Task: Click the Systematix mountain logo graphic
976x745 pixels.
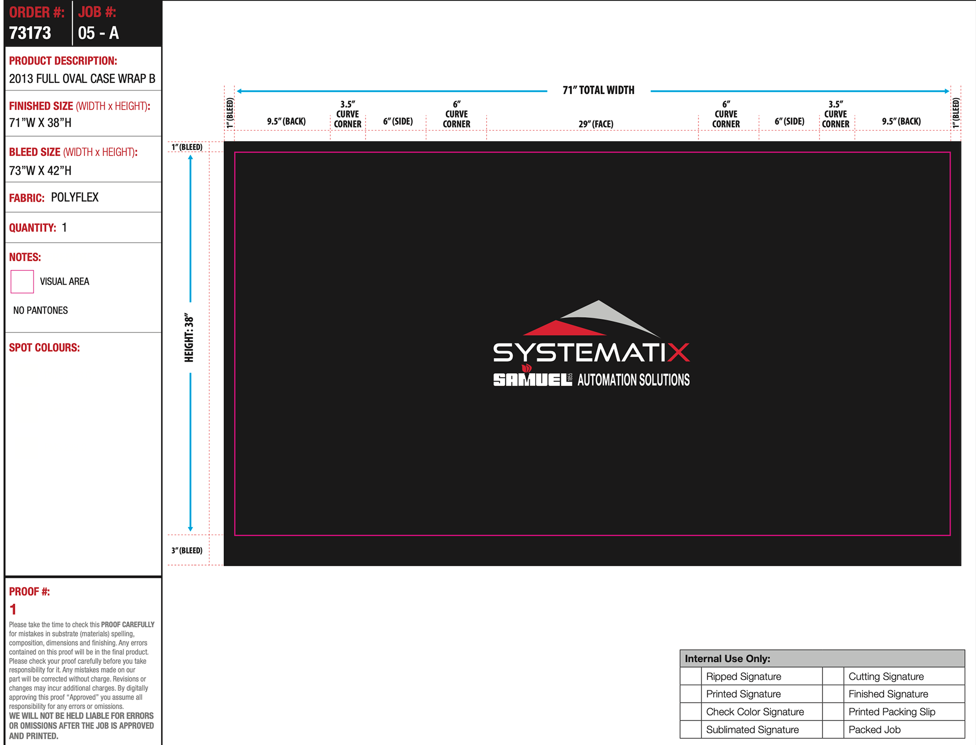Action: click(x=592, y=319)
